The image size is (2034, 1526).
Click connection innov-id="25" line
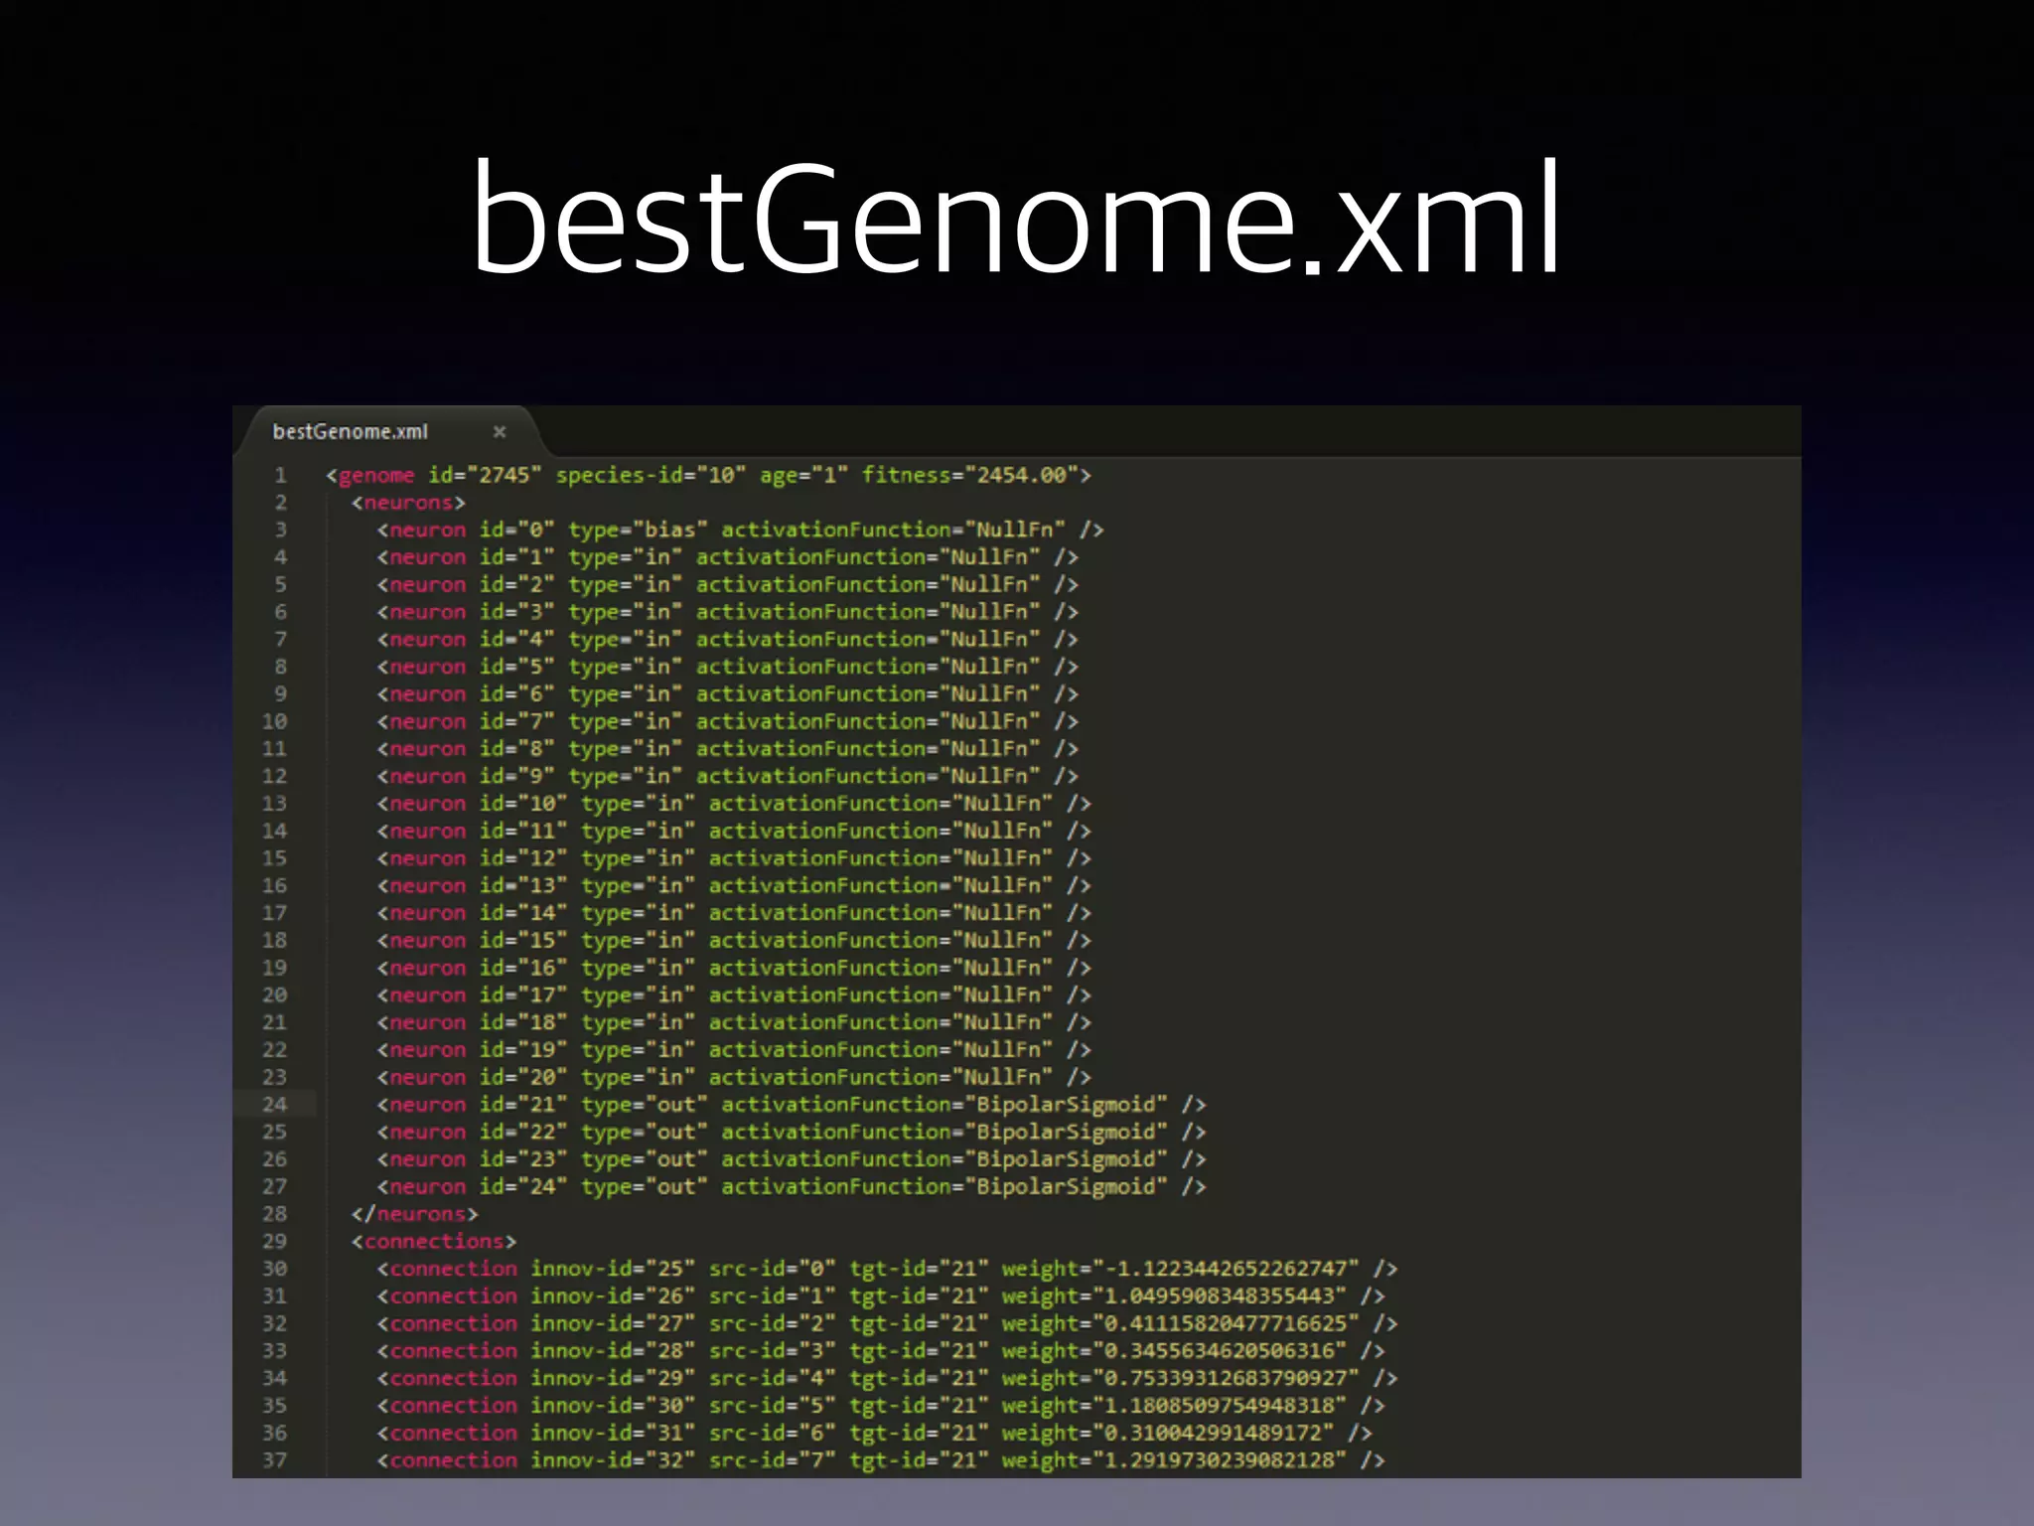(887, 1269)
